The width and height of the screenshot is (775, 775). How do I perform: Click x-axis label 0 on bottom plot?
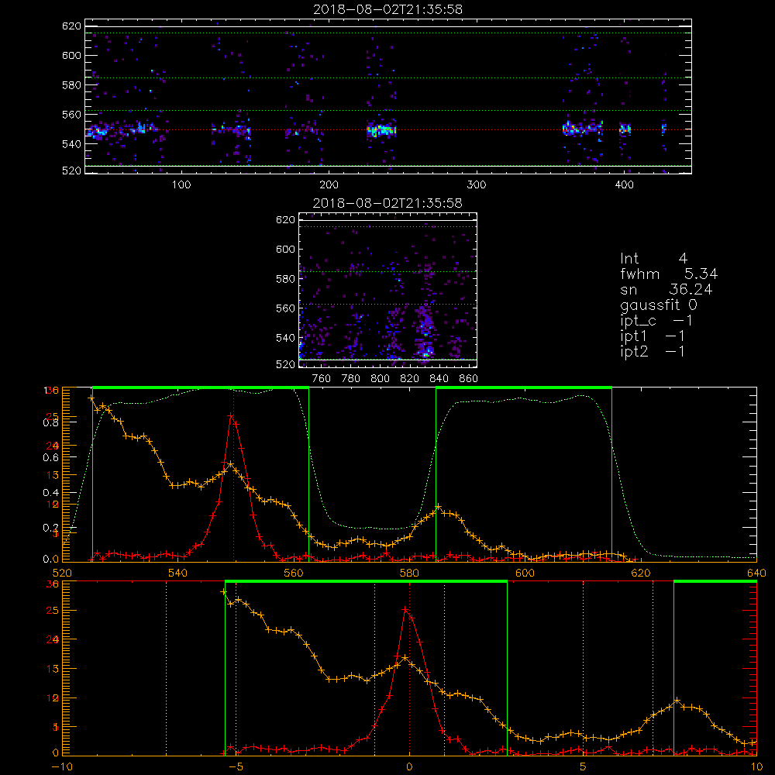(x=409, y=767)
